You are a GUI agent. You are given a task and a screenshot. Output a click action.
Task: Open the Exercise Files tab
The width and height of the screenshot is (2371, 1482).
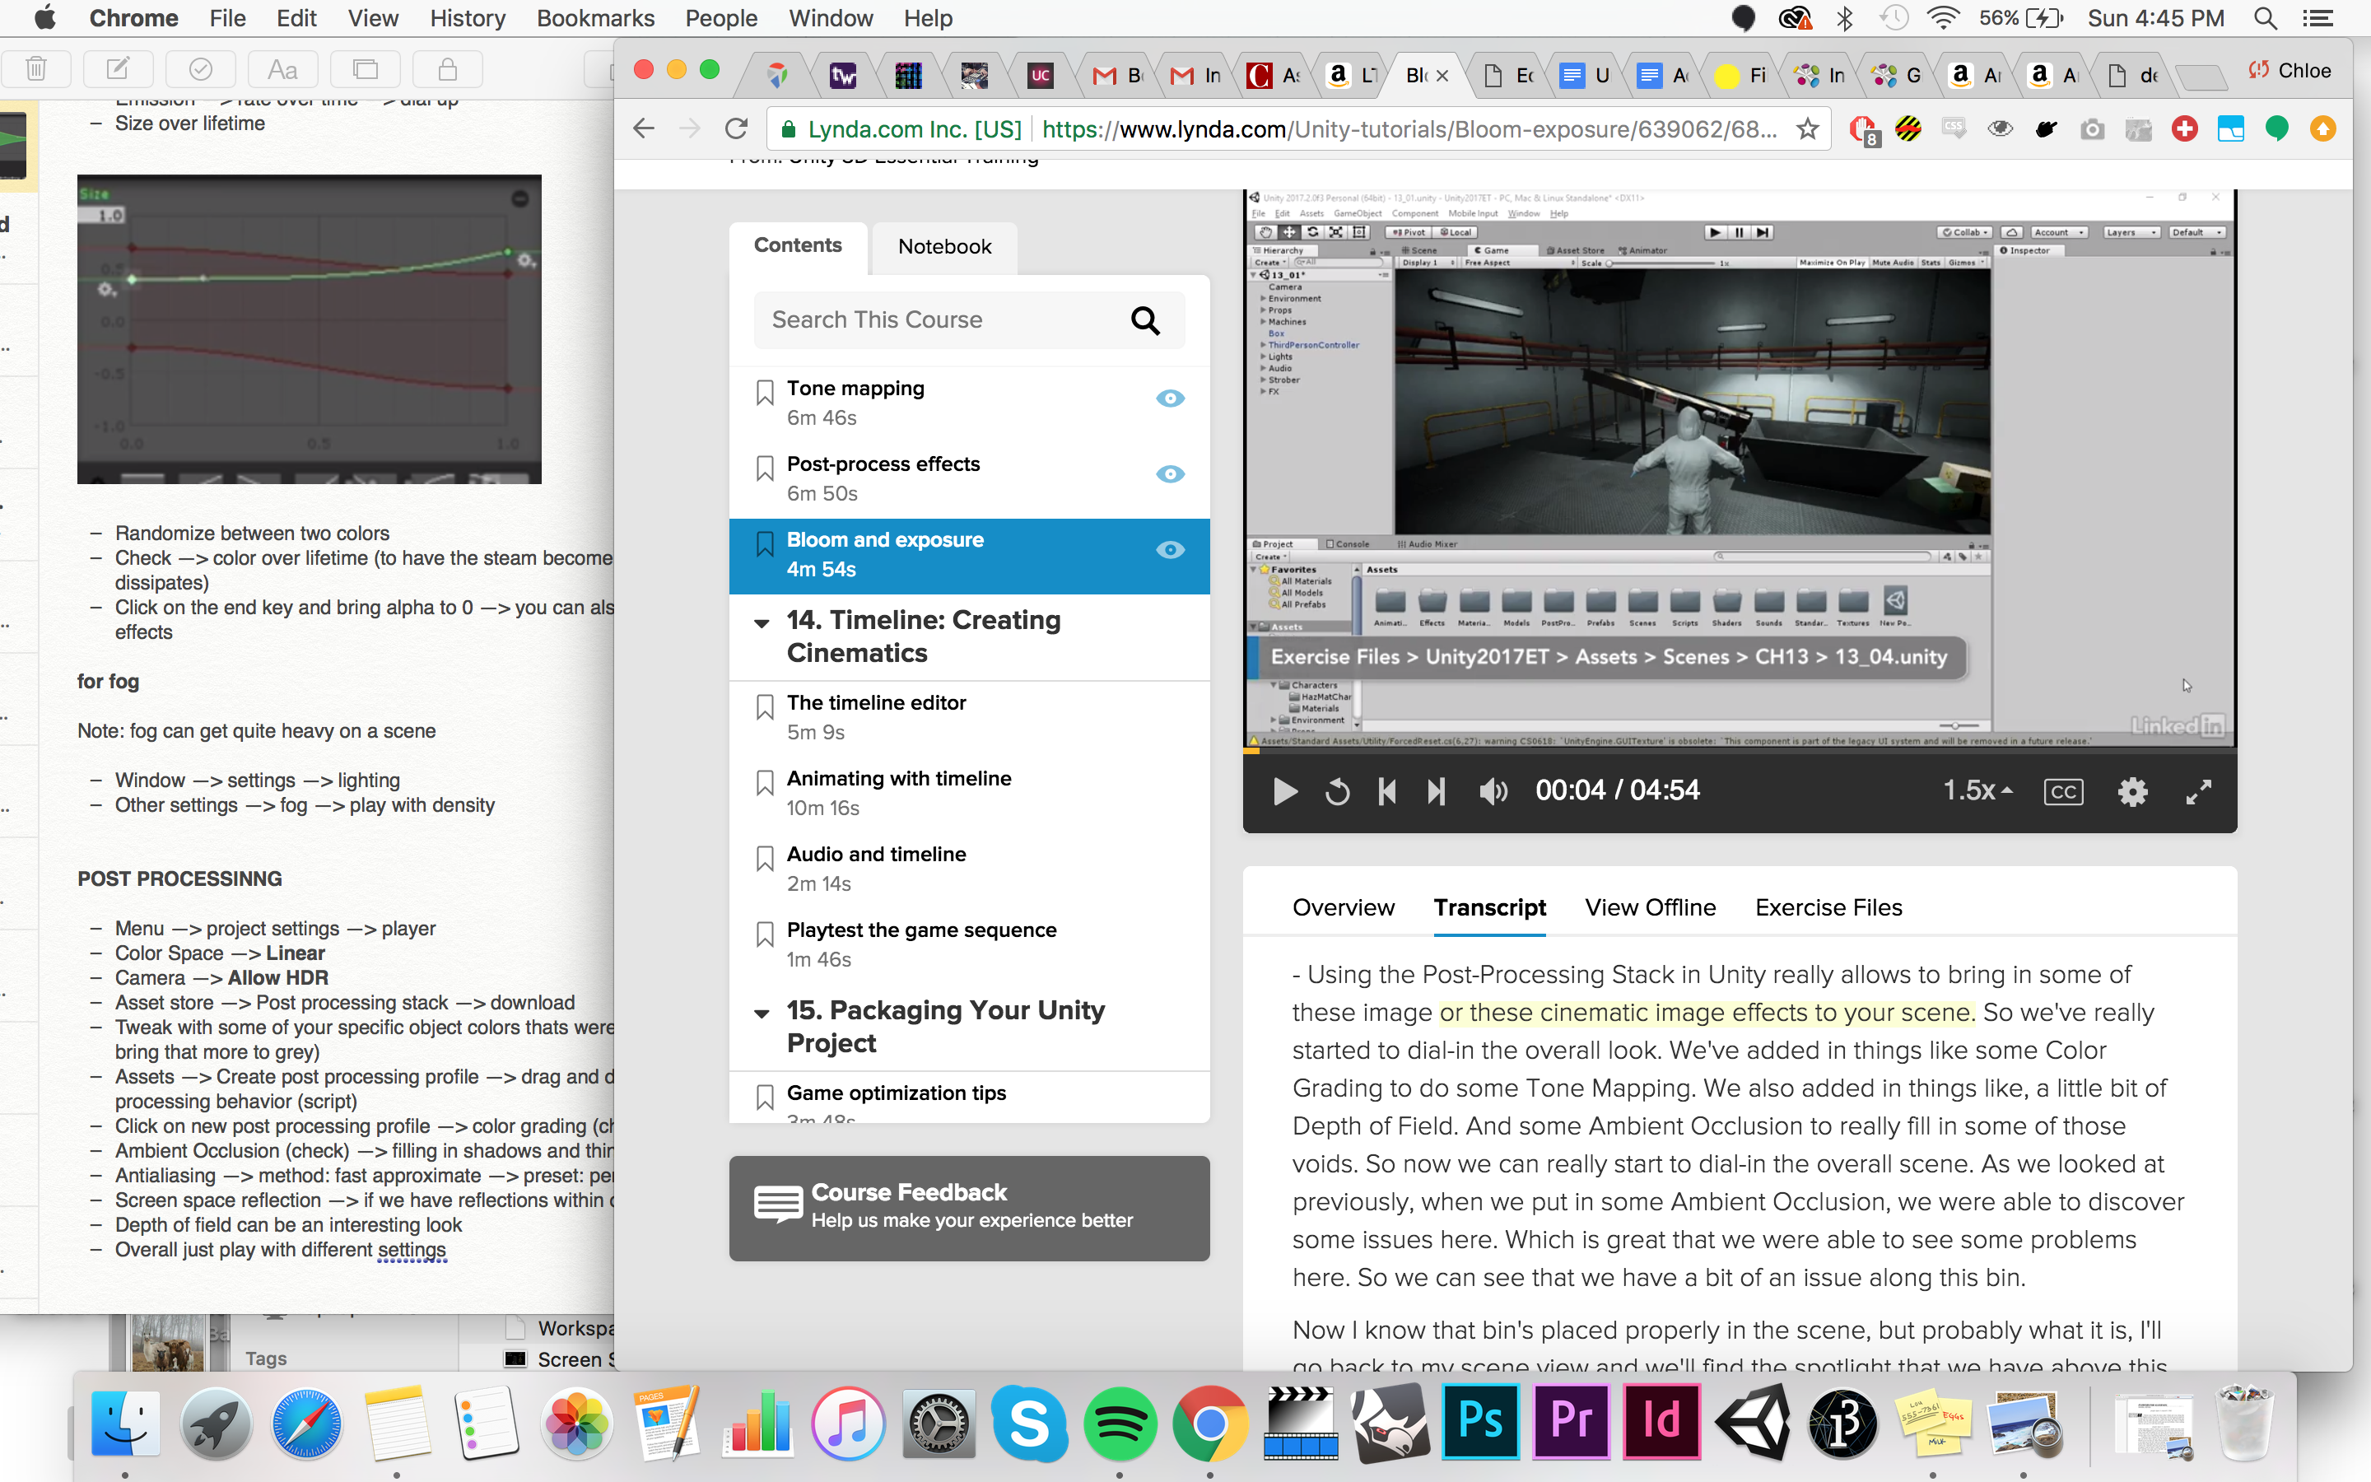coord(1828,907)
